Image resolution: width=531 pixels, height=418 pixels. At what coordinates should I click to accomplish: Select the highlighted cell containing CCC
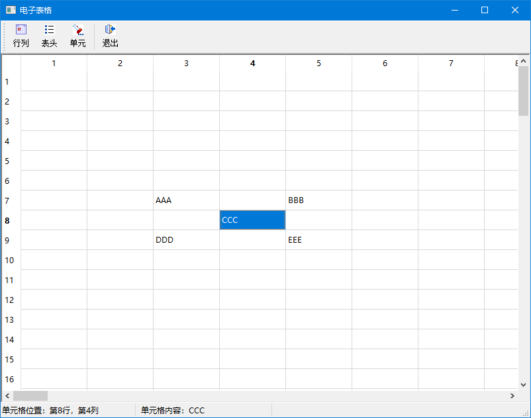[x=253, y=220]
